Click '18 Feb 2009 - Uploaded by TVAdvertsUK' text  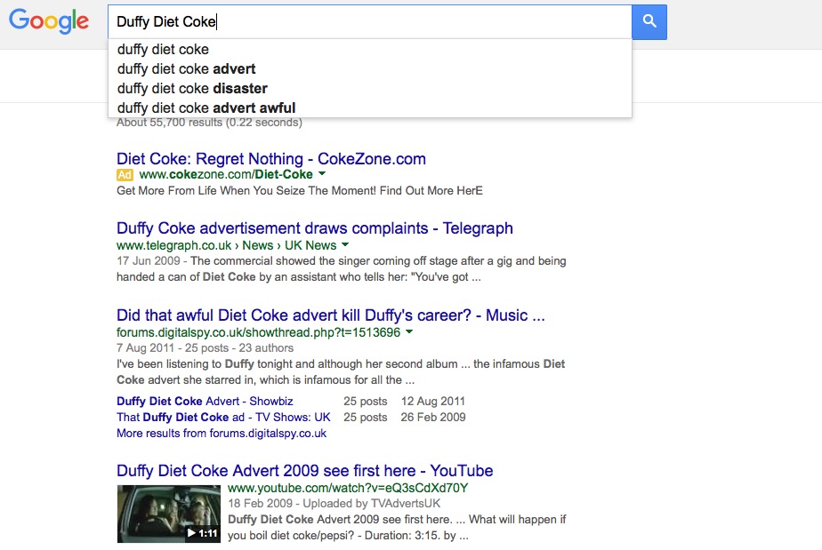[x=334, y=504]
